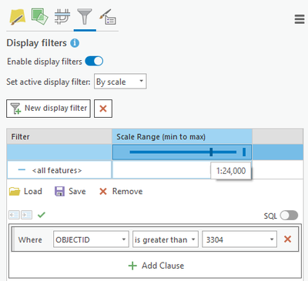Click the scale range slider handle
Image resolution: width=308 pixels, height=281 pixels.
[211, 152]
